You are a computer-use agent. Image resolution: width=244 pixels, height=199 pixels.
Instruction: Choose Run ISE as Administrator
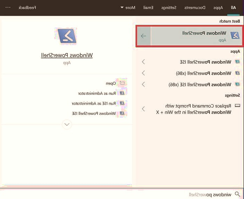click(x=93, y=104)
